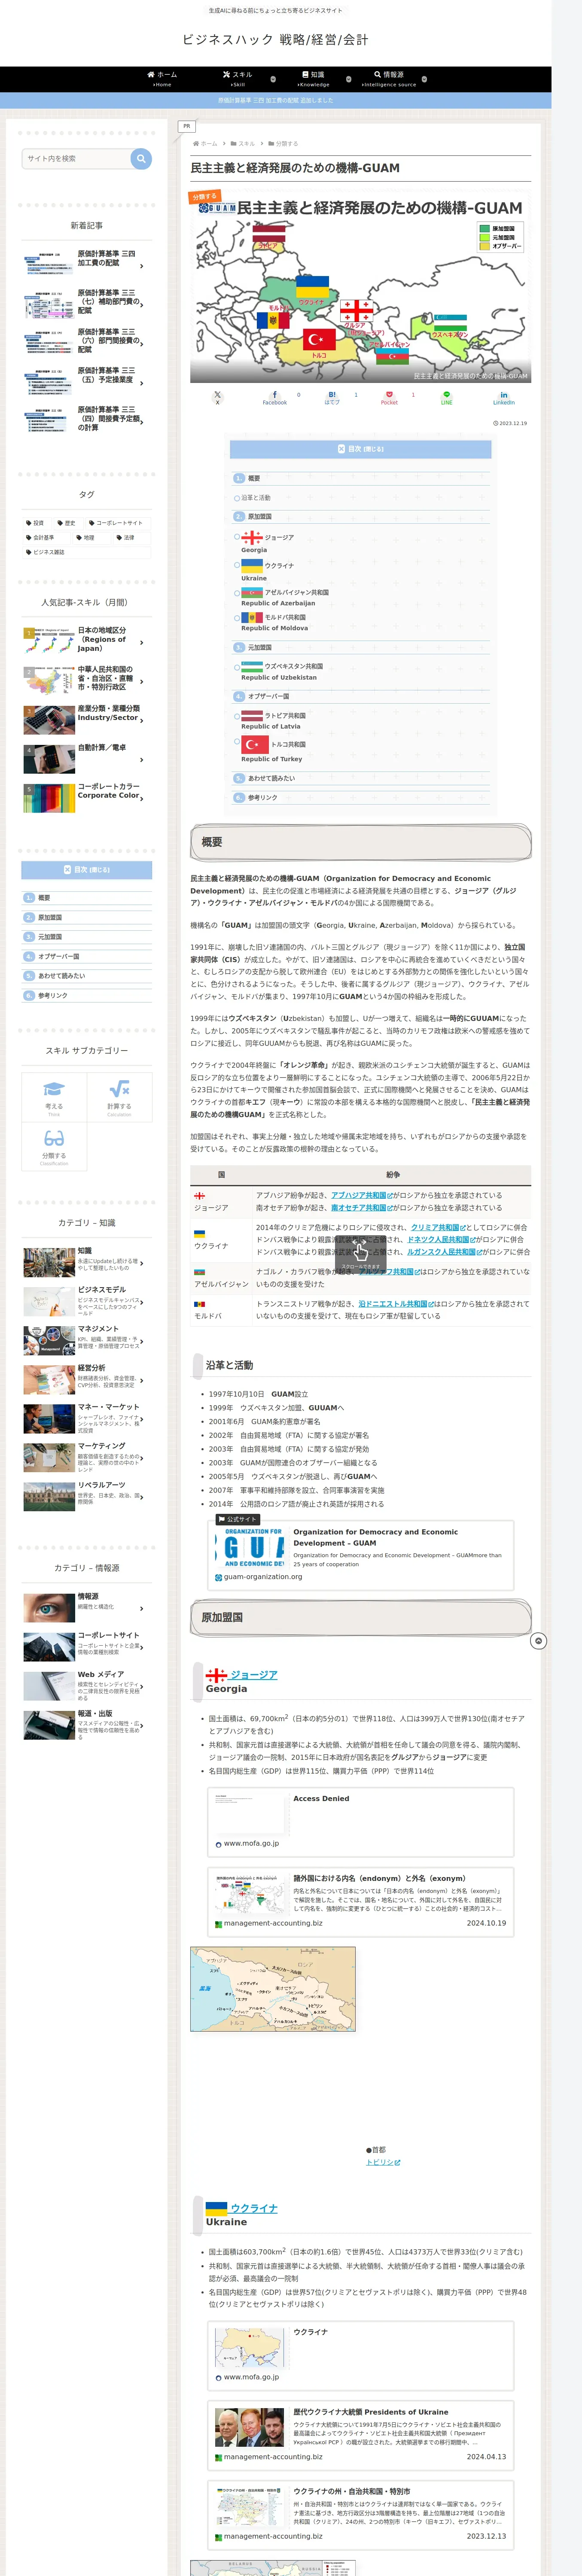This screenshot has width=582, height=2576.
Task: Open リベラルアーツ category card
Action: 87,1497
